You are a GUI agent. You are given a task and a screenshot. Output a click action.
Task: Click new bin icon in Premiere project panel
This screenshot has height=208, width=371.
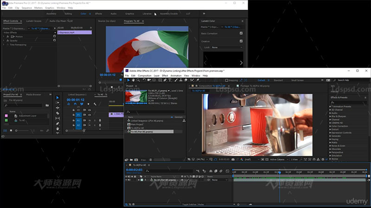(47, 105)
